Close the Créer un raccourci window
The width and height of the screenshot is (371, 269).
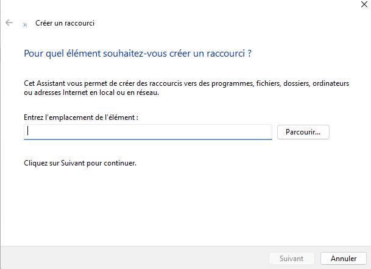[364, 4]
